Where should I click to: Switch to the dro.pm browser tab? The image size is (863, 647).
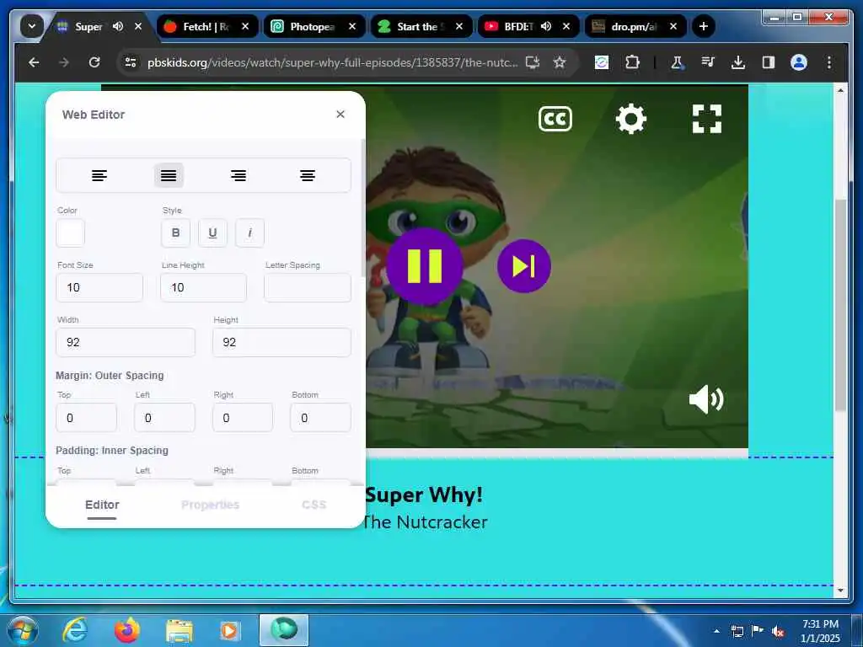point(635,26)
